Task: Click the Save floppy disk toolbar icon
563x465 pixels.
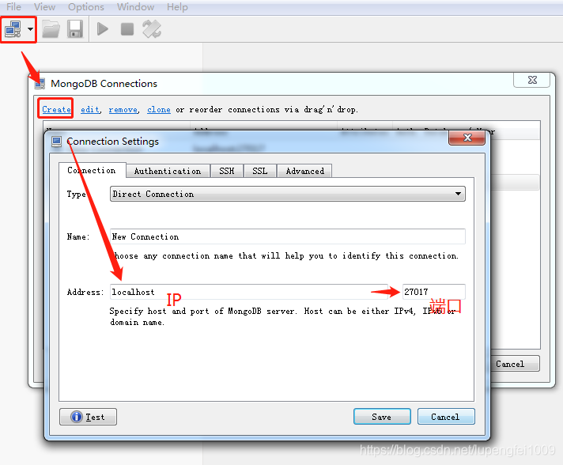Action: [x=75, y=29]
